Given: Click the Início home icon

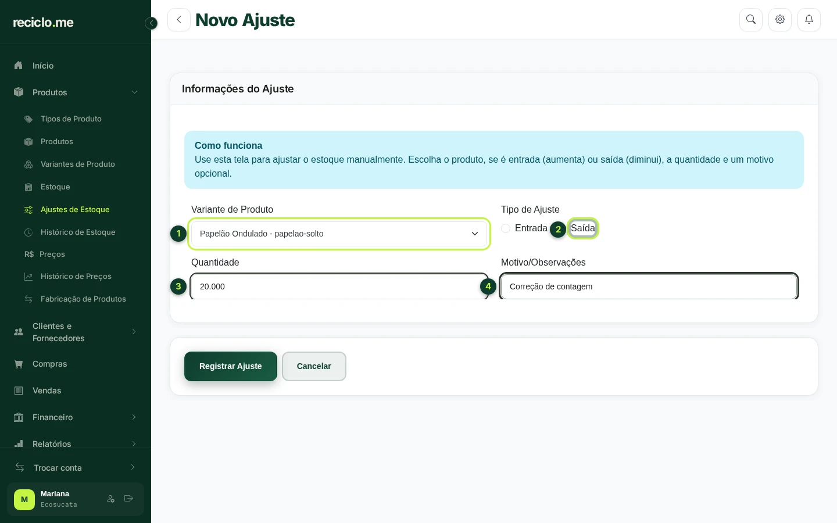Looking at the screenshot, I should click(x=19, y=66).
